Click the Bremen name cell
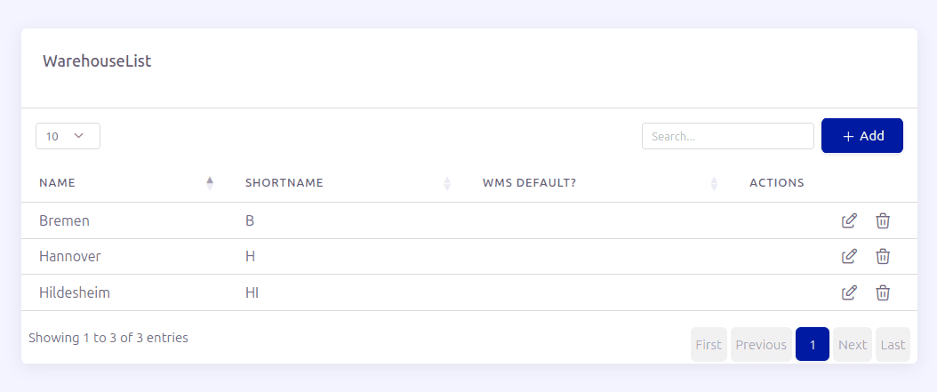This screenshot has height=392, width=937. [x=65, y=220]
